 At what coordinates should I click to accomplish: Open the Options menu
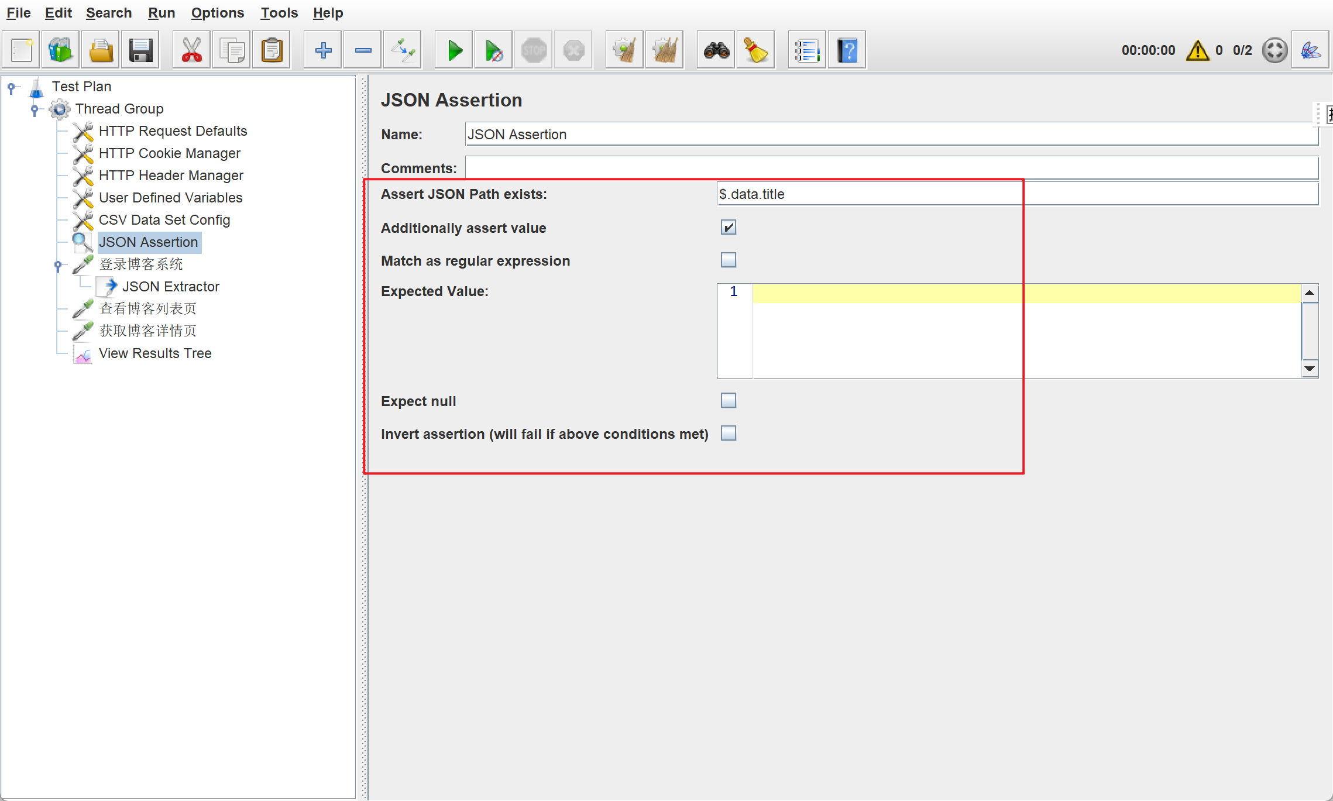(217, 13)
